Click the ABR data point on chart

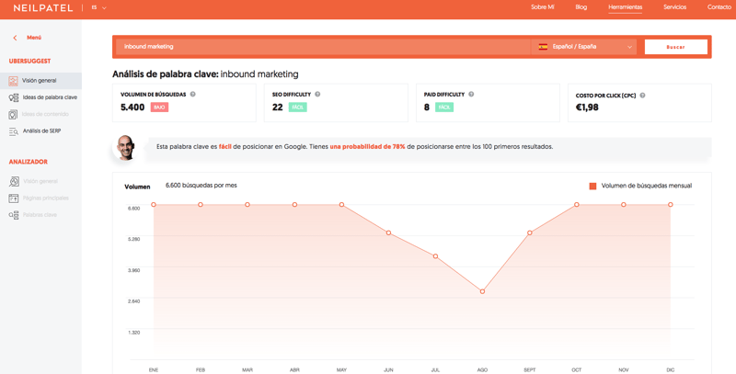pyautogui.click(x=294, y=205)
